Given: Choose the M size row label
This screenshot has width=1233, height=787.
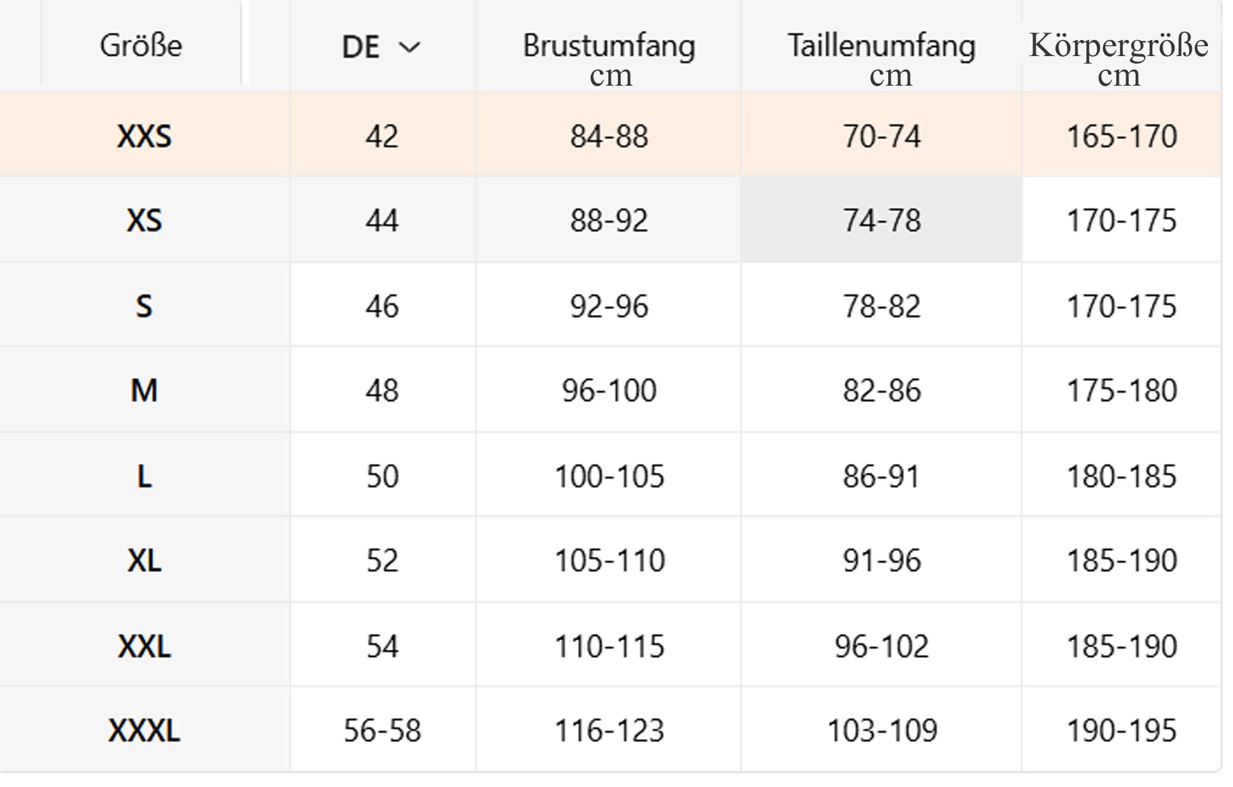Looking at the screenshot, I should point(144,390).
